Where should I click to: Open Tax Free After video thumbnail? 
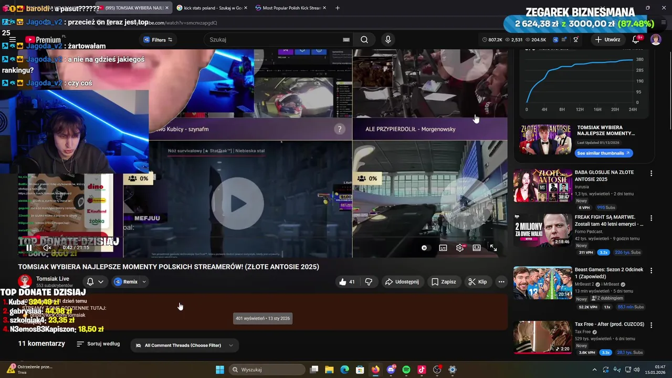[542, 337]
